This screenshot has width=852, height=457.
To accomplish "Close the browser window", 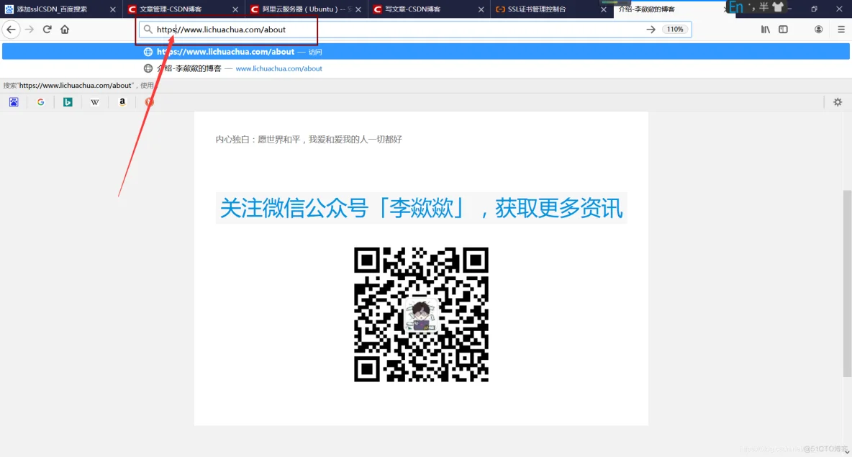I will pyautogui.click(x=839, y=9).
